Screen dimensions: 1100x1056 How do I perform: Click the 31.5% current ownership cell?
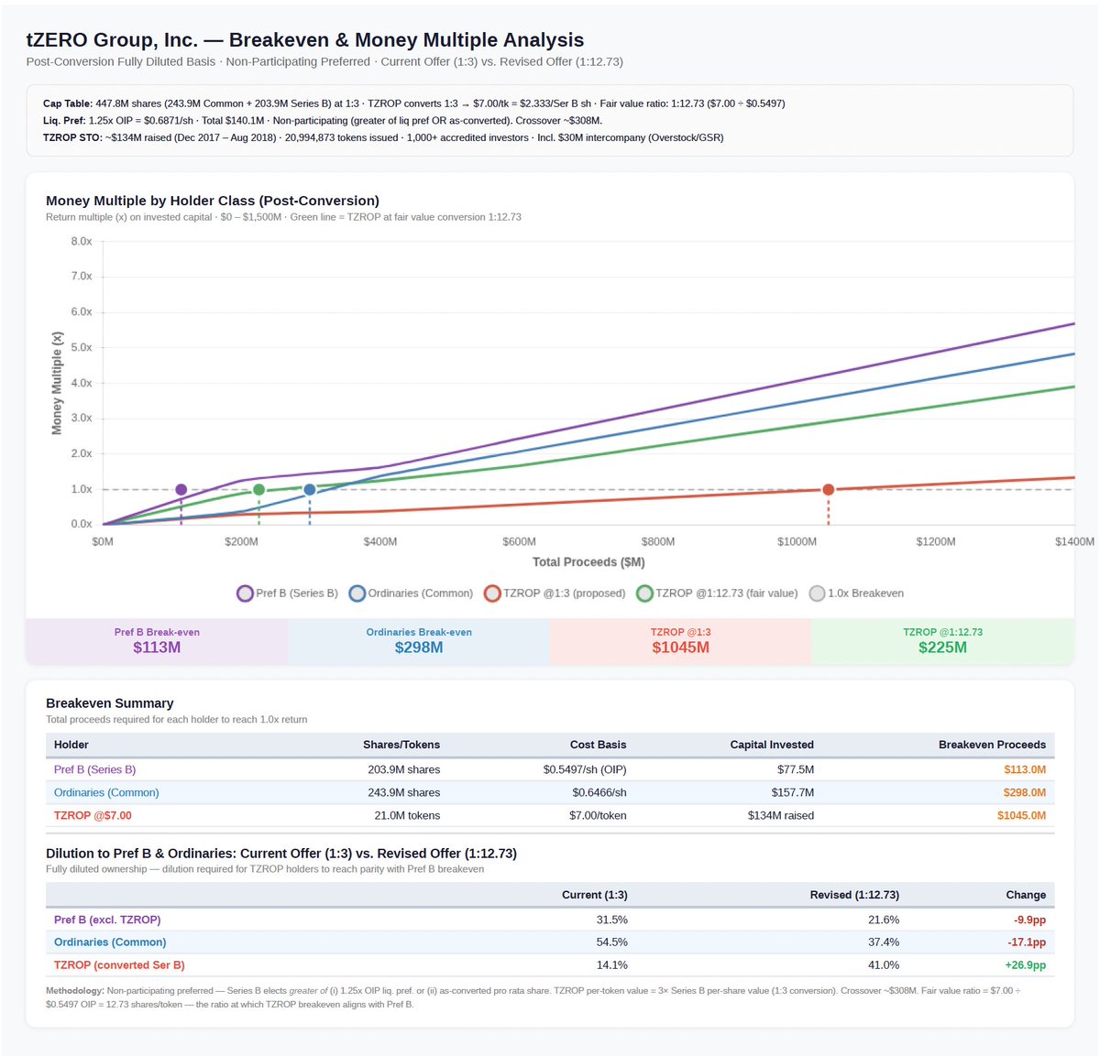[x=612, y=920]
